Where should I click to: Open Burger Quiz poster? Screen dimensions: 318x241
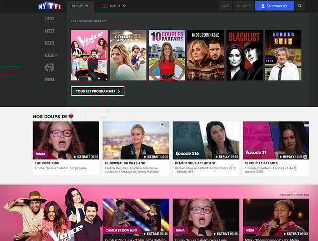[x=283, y=55]
